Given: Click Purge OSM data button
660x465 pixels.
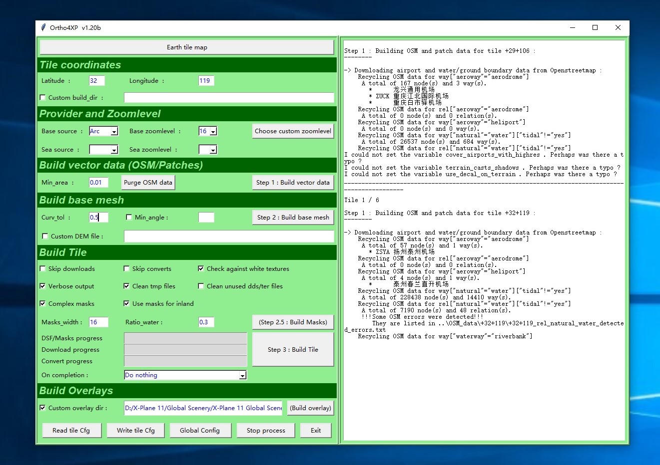Looking at the screenshot, I should tap(148, 183).
